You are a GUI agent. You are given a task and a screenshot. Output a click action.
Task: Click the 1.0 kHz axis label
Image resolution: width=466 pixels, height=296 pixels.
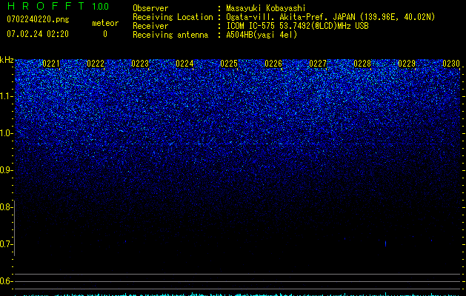click(x=6, y=133)
